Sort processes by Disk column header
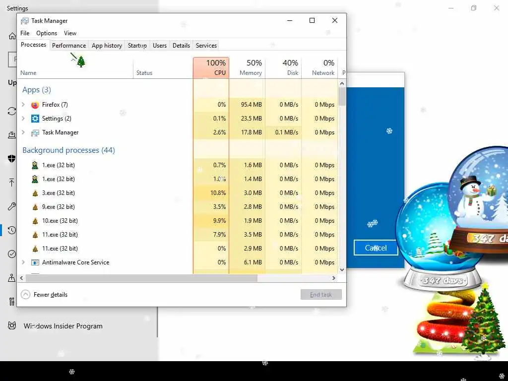 coord(283,67)
